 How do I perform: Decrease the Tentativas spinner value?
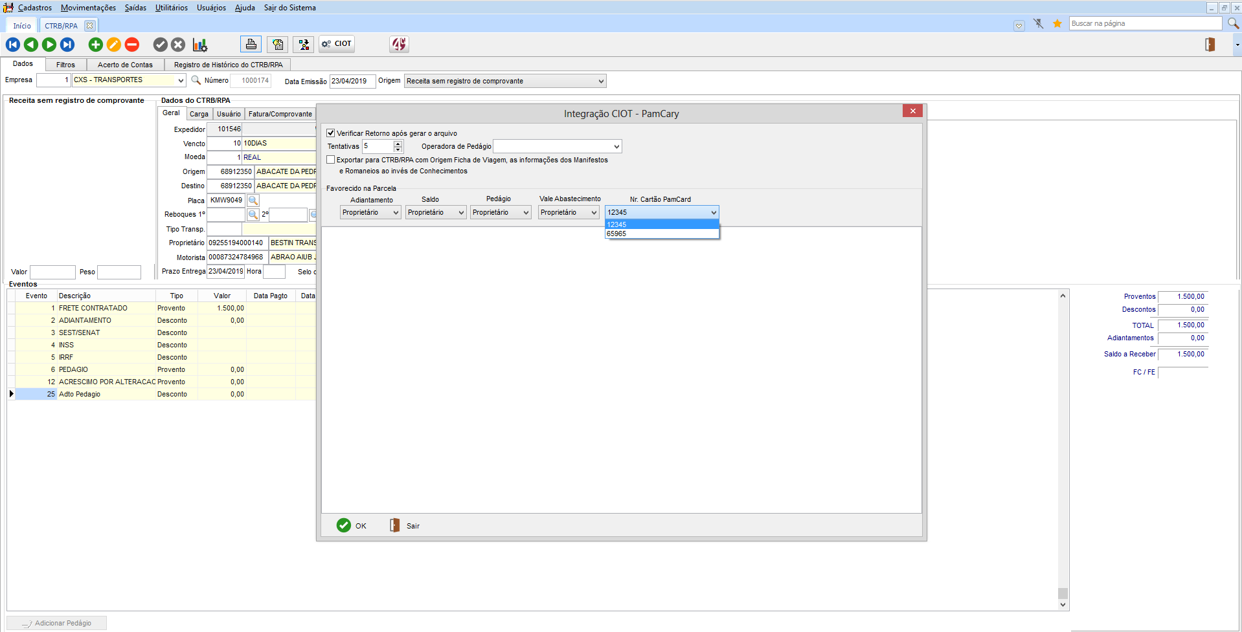[x=398, y=149]
